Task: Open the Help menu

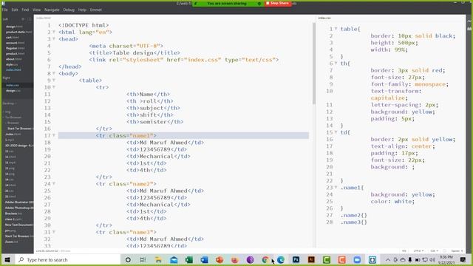Action: [x=82, y=10]
